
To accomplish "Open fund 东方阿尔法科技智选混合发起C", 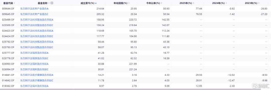I will (37, 25).
